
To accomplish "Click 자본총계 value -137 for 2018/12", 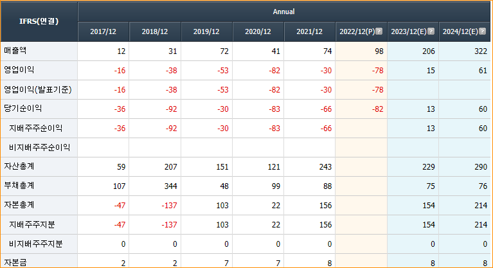I will (x=169, y=206).
